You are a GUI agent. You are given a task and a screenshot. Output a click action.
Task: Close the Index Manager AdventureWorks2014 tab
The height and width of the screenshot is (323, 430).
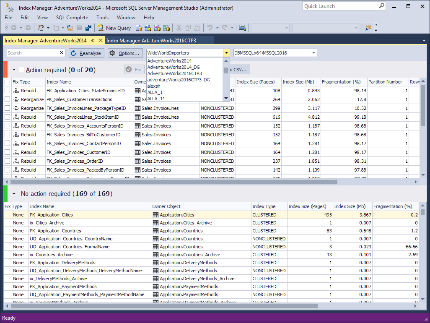[x=101, y=40]
